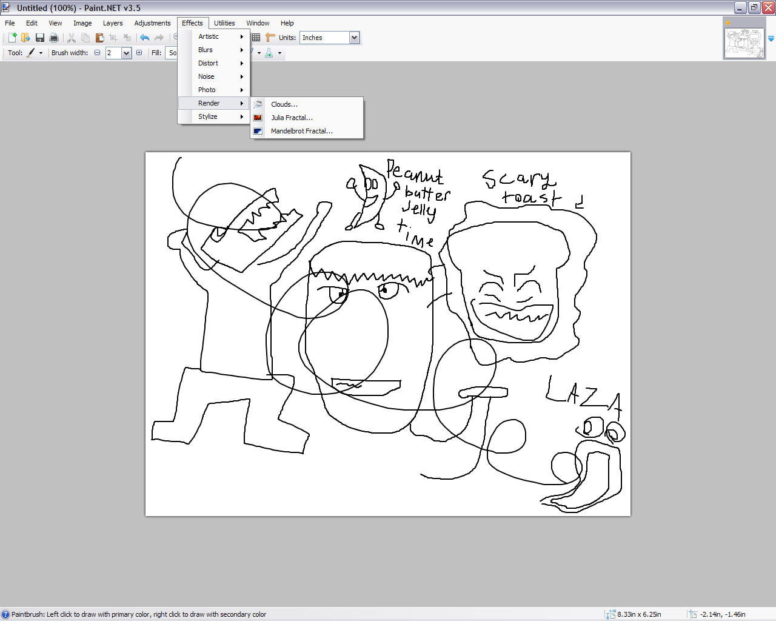This screenshot has height=621, width=776.
Task: Expand the Photo effects submenu
Action: (x=214, y=90)
